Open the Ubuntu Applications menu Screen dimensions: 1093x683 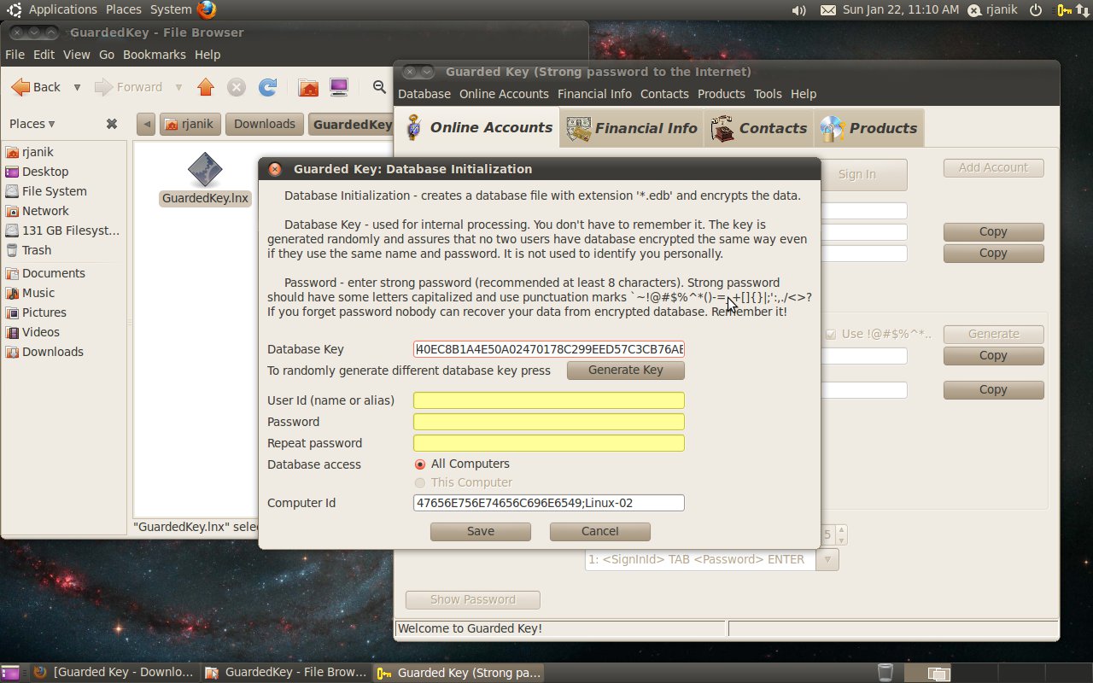point(62,9)
